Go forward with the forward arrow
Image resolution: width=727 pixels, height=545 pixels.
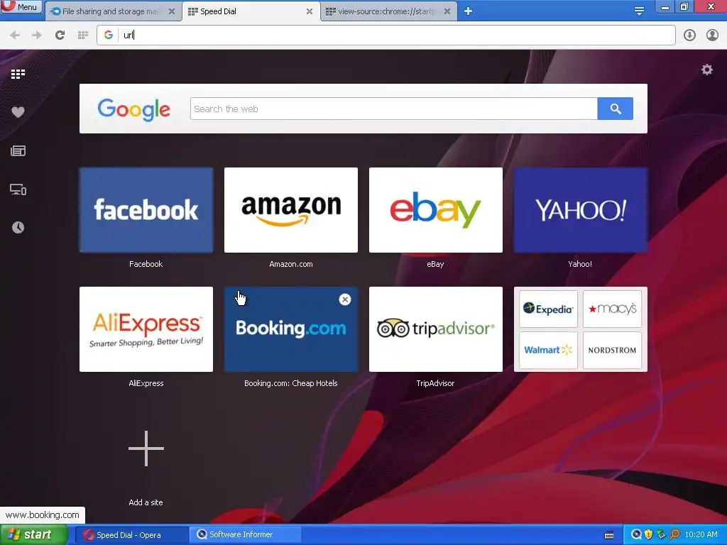pyautogui.click(x=37, y=35)
